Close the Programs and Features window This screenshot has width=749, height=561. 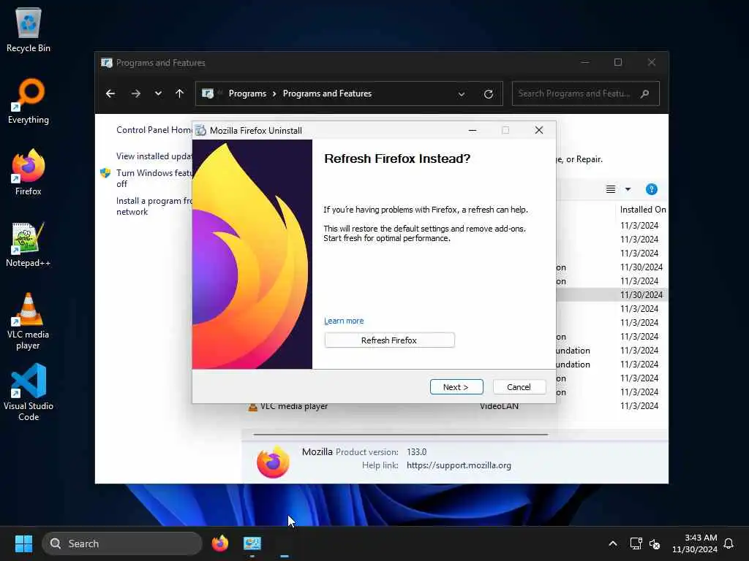(x=652, y=63)
